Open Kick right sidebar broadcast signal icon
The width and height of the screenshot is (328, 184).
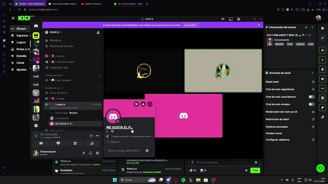click(x=323, y=88)
